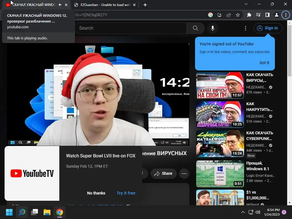Screen dimensions: 292x219
Task: Click the Google icon in address bar
Action: [x=210, y=15]
